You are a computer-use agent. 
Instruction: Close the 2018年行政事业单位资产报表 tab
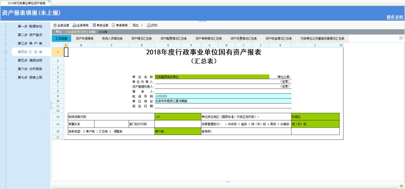click(49, 1)
